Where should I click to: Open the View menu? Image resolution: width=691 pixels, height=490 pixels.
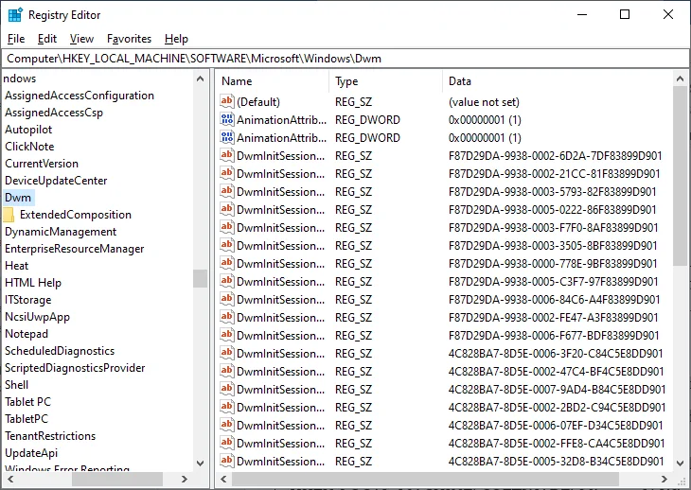[81, 39]
